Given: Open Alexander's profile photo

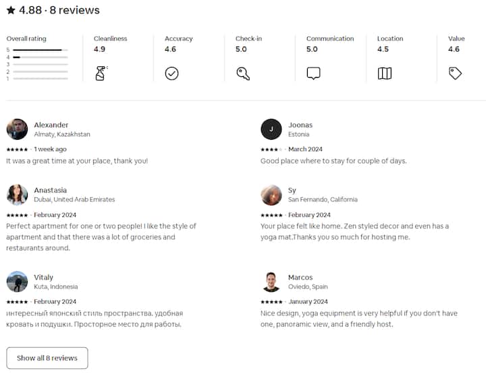Looking at the screenshot, I should coord(17,129).
